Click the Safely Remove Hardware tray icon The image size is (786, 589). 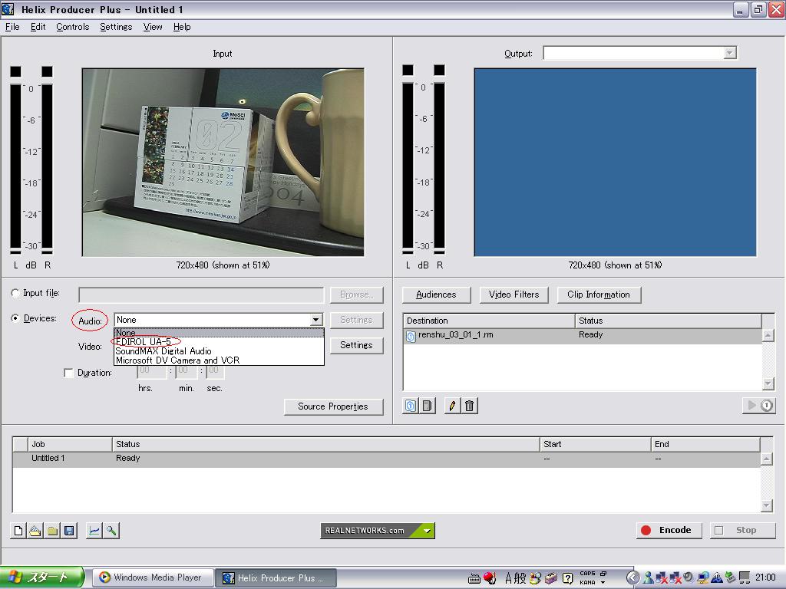[x=731, y=578]
